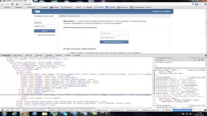
Task: Reload the vk.com page
Action: coord(12,4)
